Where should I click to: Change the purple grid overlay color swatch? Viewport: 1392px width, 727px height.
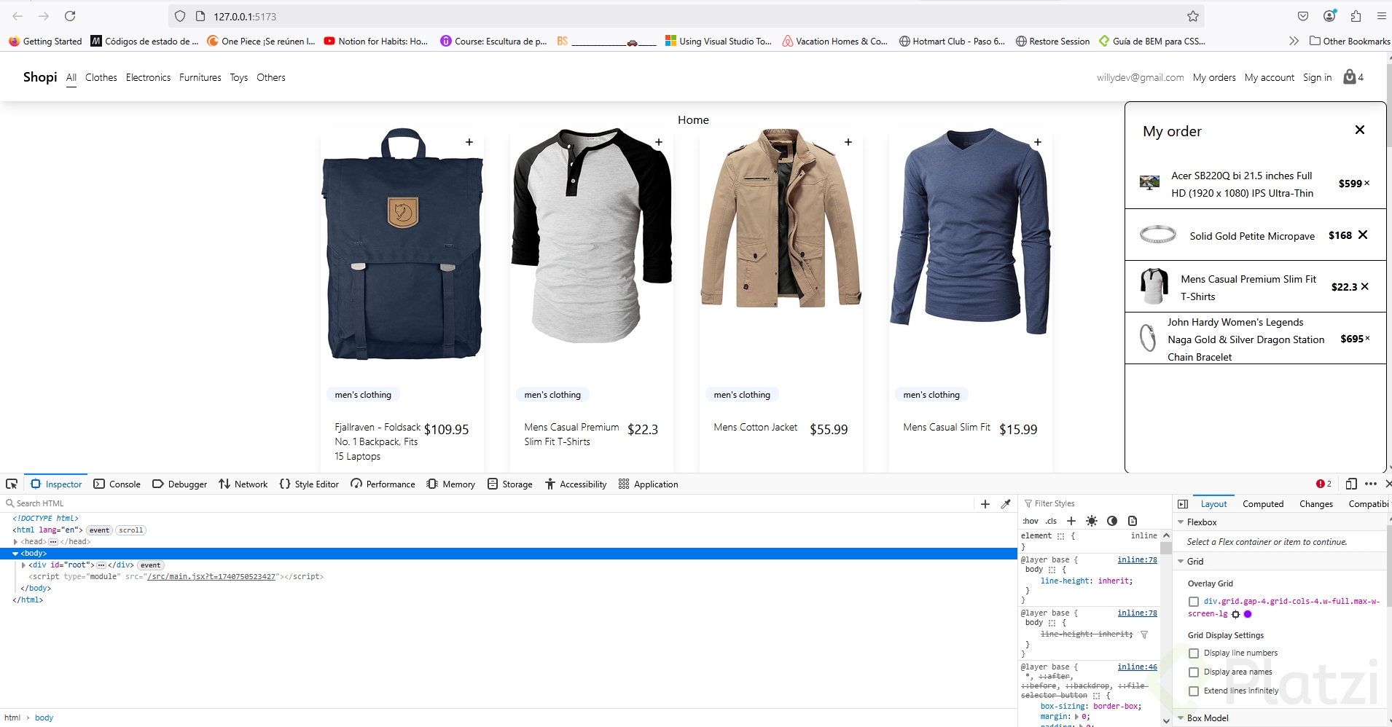click(1248, 614)
